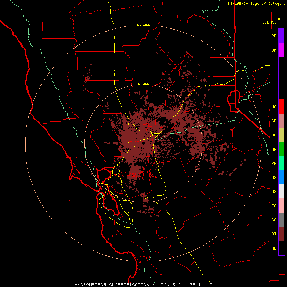
Task: Click the RA legend label
Action: tap(274, 164)
